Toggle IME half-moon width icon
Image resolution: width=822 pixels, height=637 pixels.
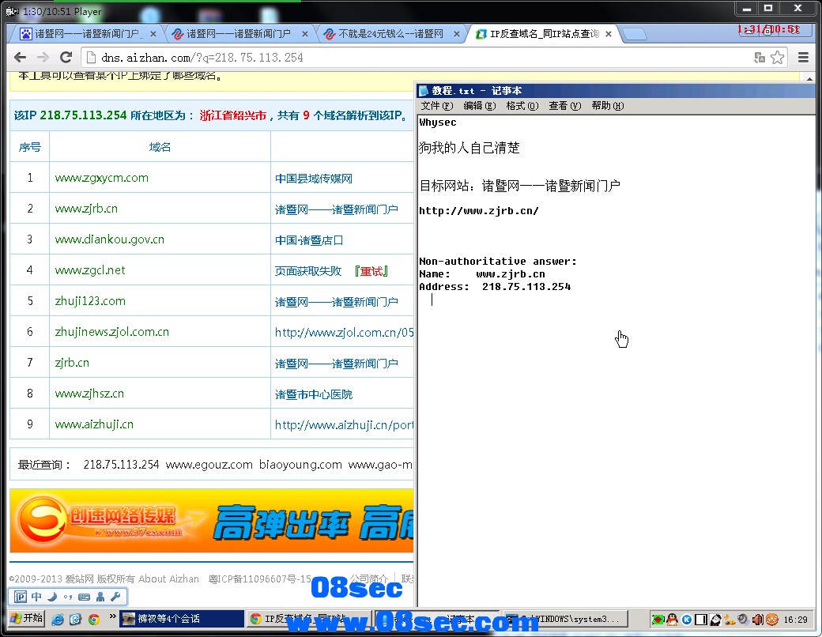coord(52,597)
